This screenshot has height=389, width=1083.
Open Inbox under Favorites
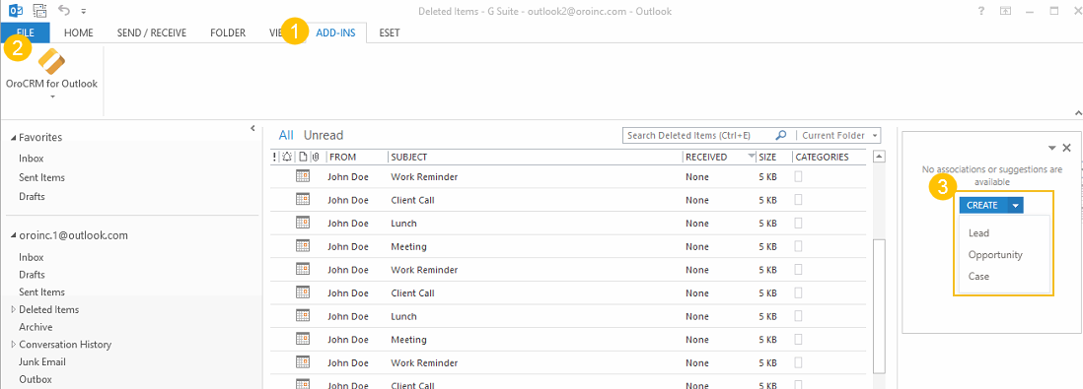[x=32, y=159]
